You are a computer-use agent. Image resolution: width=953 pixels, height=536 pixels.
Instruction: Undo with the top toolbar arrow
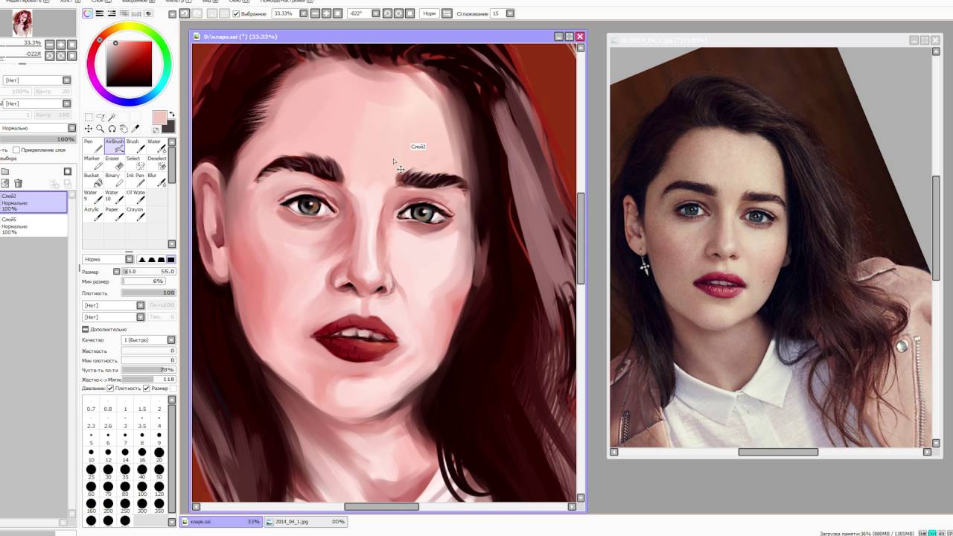pos(184,13)
